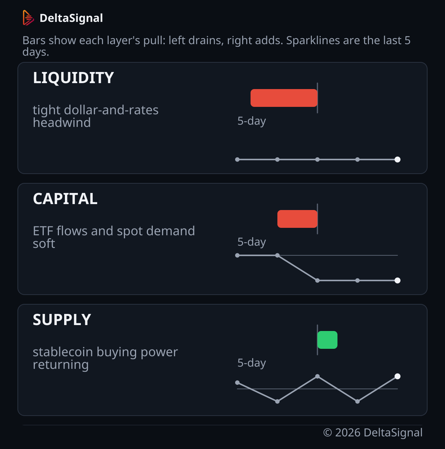Click the DeltaSignal brand name
The image size is (445, 449).
pos(71,18)
